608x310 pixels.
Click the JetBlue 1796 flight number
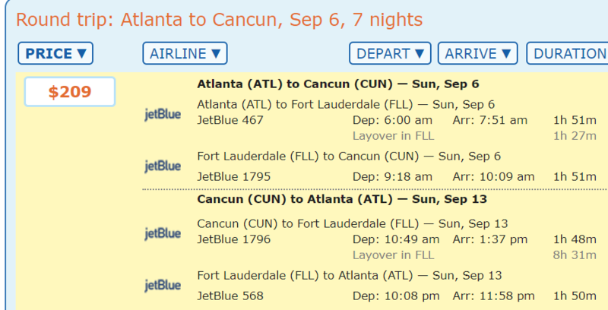pos(233,239)
